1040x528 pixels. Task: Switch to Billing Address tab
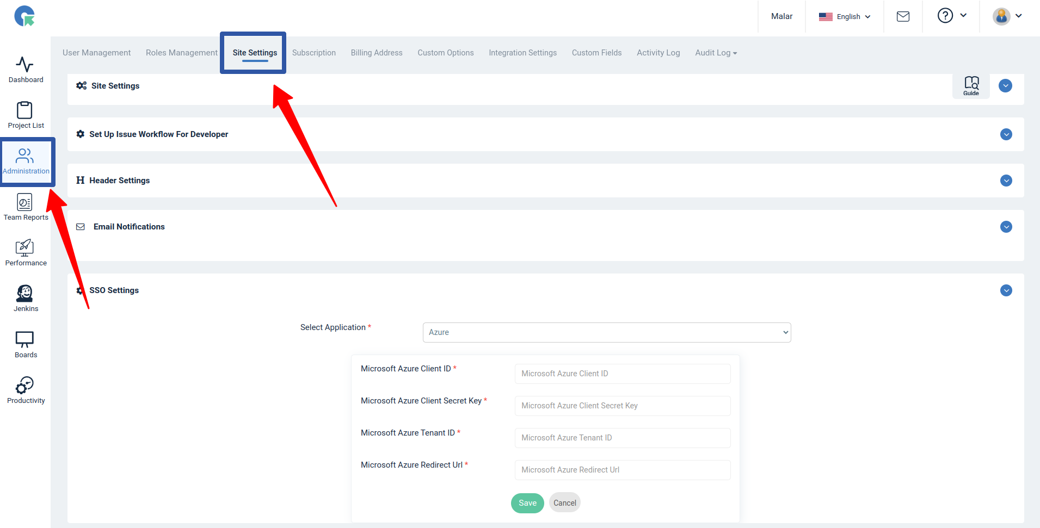pyautogui.click(x=377, y=53)
